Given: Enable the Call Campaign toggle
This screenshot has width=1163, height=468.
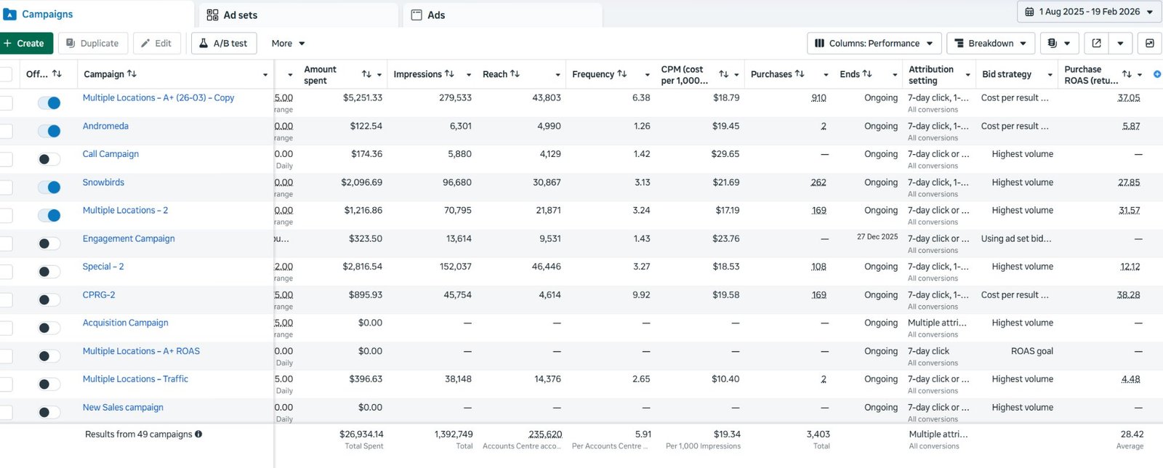Looking at the screenshot, I should coord(49,159).
